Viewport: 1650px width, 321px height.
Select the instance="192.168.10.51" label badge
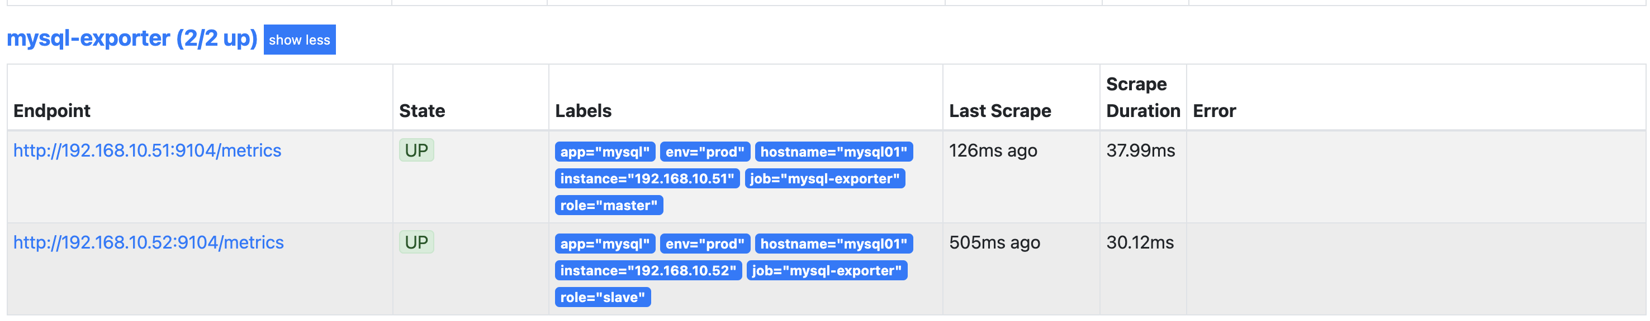(647, 179)
